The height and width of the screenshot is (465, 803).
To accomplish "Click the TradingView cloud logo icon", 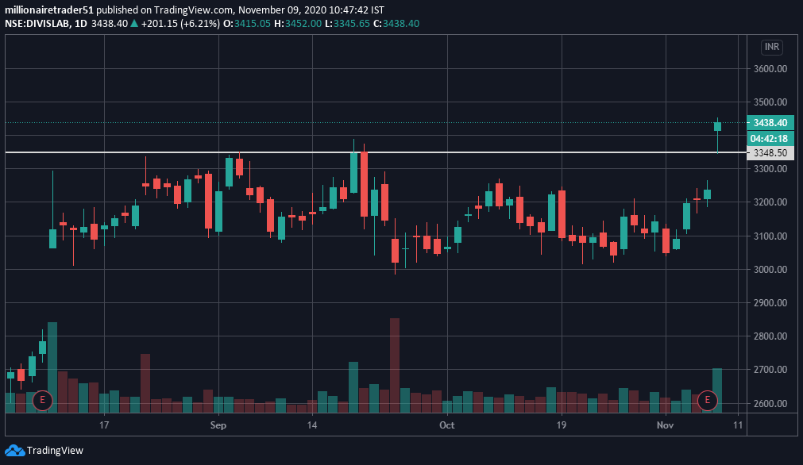I will (x=14, y=451).
